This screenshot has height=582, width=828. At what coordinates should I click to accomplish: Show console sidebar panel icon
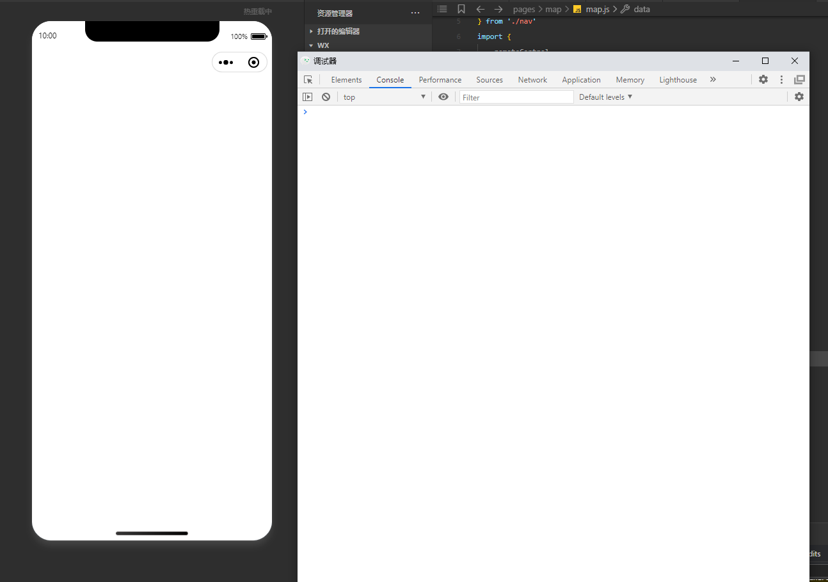tap(308, 97)
